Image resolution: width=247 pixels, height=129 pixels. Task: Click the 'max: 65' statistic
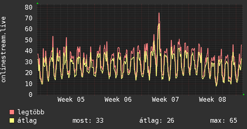[x=224, y=121]
